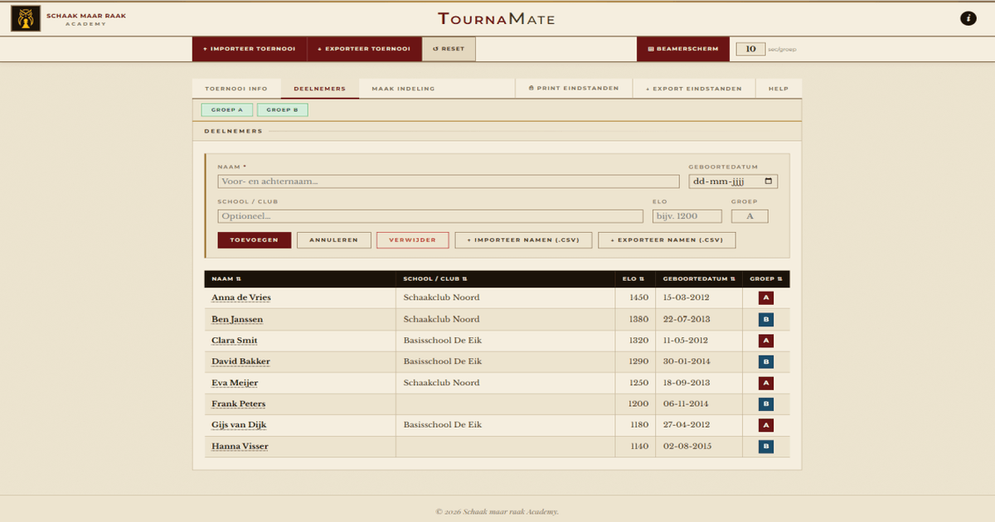Click the TournaMate title
This screenshot has height=522, width=995.
(497, 19)
